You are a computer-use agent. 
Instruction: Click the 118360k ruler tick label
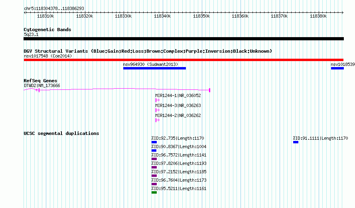[240, 16]
